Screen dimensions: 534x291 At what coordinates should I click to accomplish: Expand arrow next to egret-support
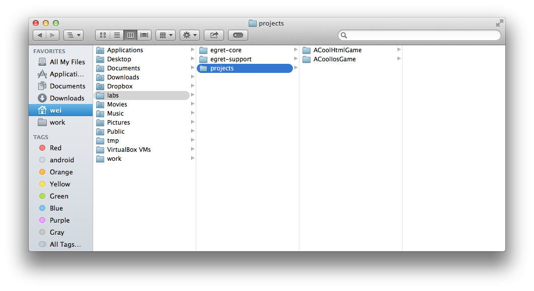[295, 59]
